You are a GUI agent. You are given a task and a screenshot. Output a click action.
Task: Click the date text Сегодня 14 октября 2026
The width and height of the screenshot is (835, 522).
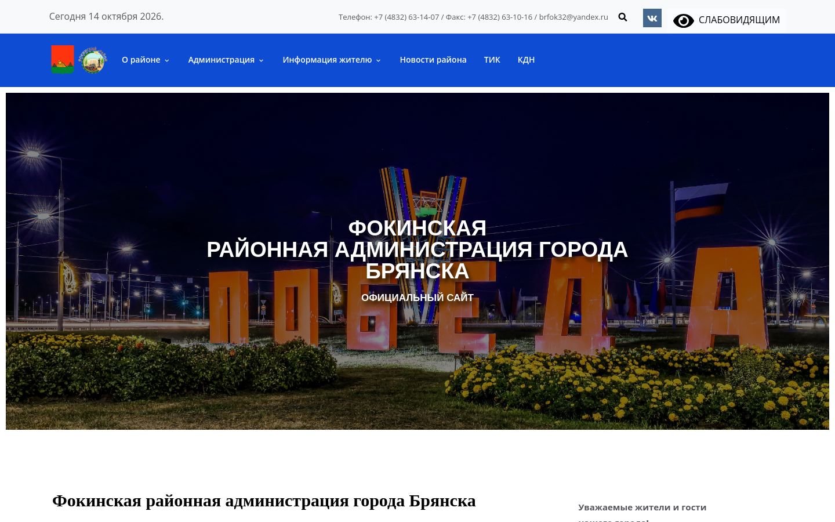click(x=106, y=16)
